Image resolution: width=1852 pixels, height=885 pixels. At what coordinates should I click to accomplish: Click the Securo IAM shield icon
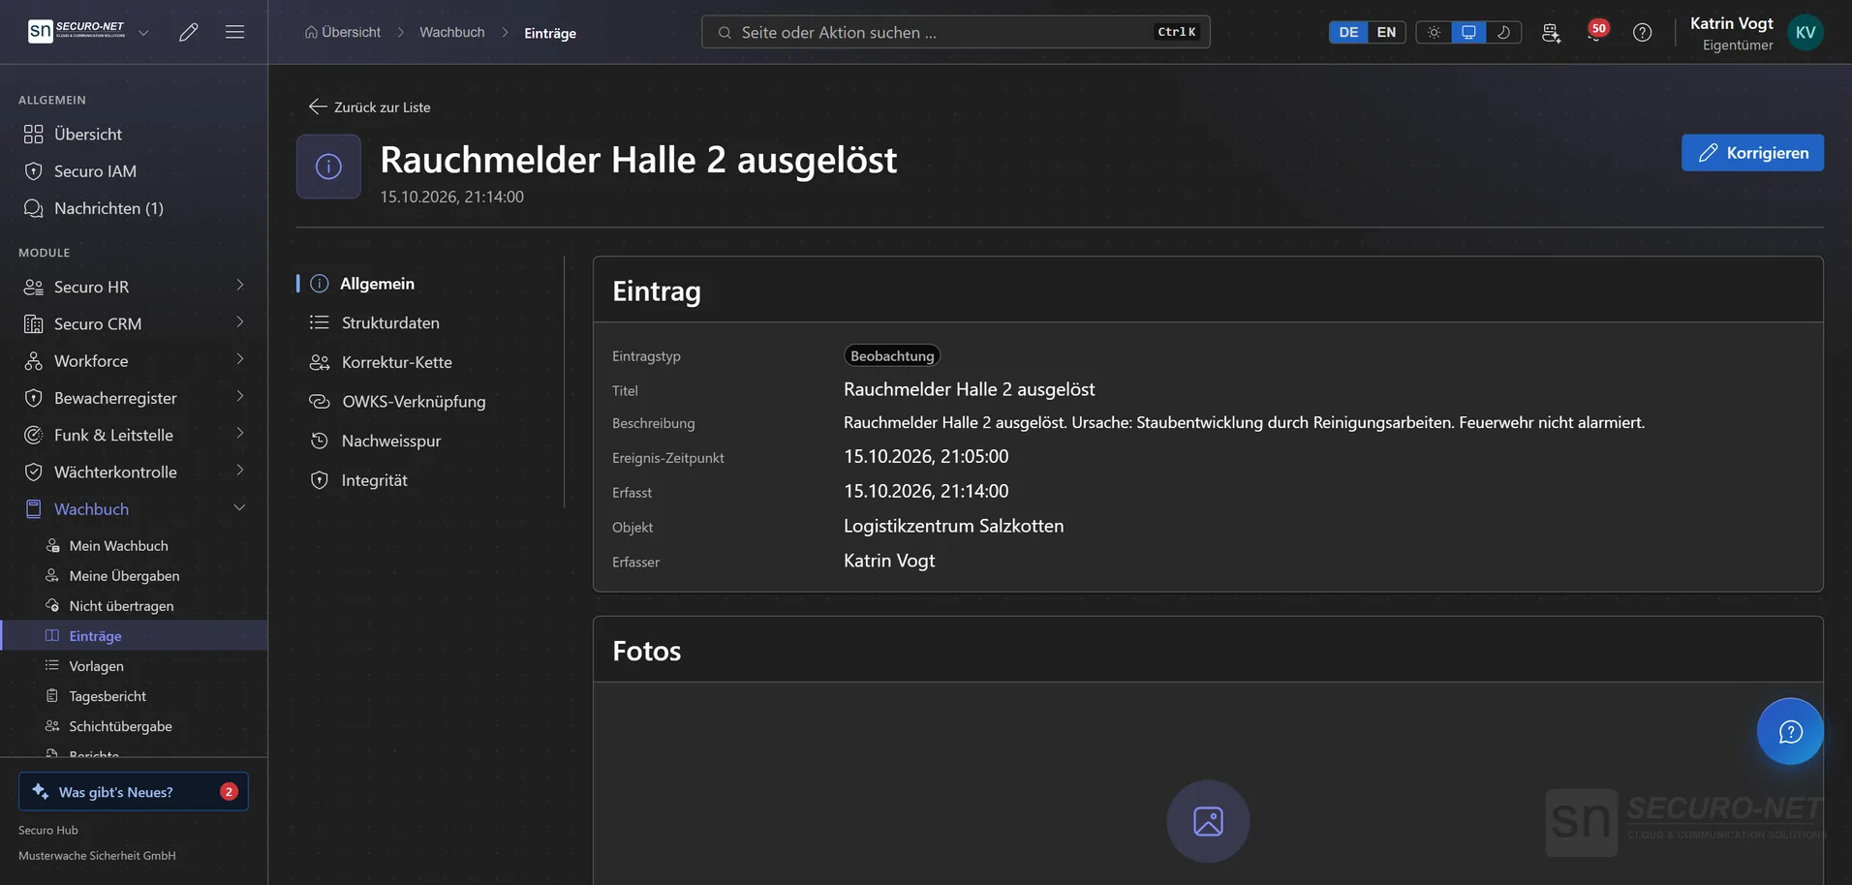[34, 171]
